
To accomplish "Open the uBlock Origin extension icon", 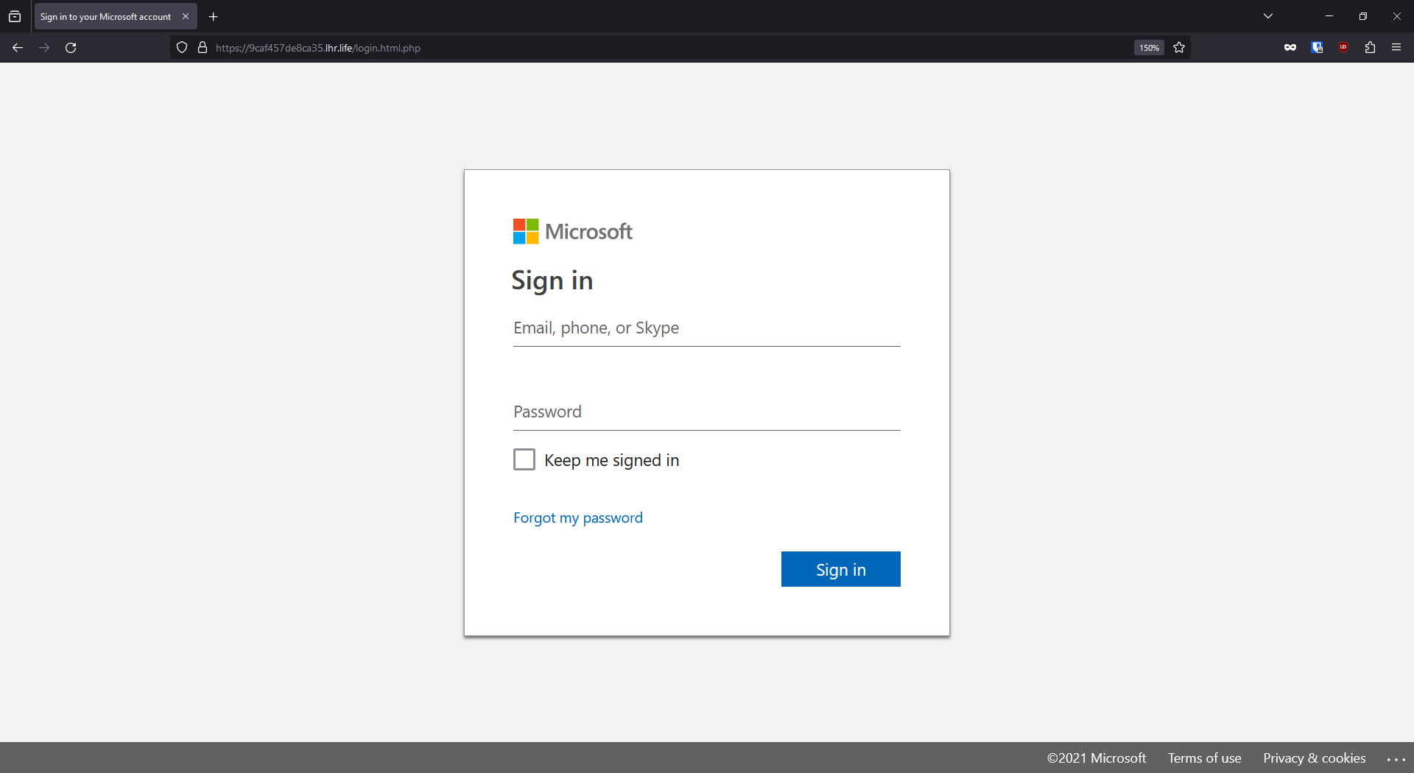I will (x=1343, y=47).
